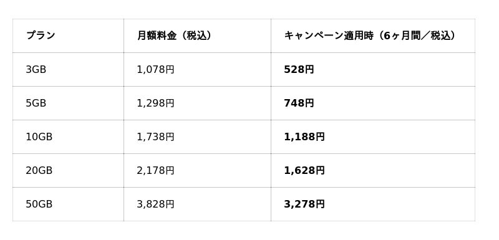Screen dimensions: 499x240
Task: Click the 2,178円 monthly price
Action: coord(155,170)
